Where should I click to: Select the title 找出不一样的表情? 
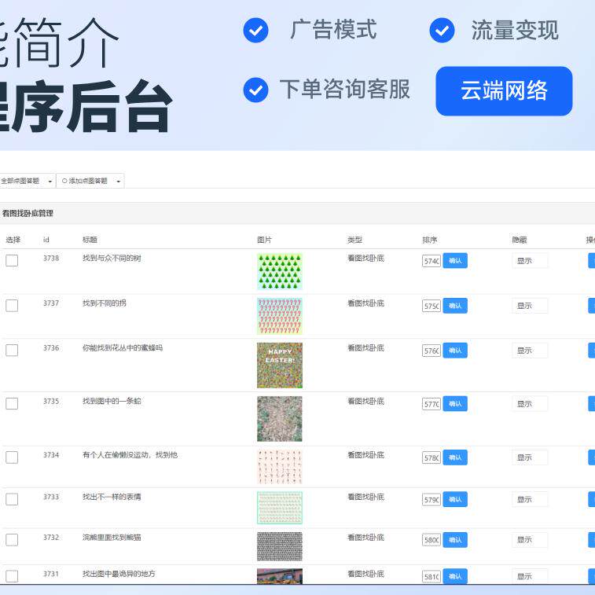(x=112, y=497)
